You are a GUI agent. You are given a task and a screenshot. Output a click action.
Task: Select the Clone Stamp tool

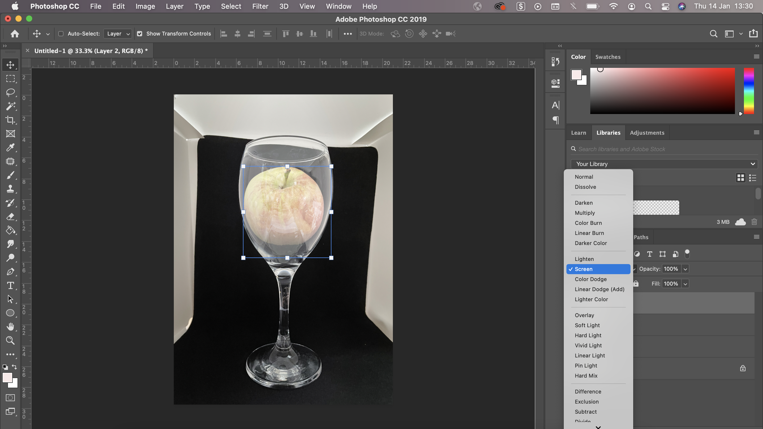coord(10,189)
